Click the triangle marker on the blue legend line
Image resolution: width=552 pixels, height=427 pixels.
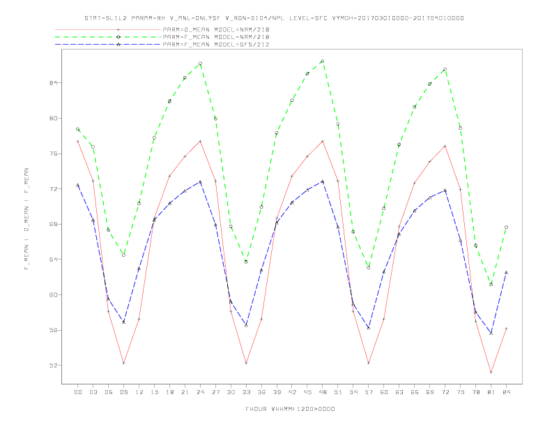click(118, 45)
